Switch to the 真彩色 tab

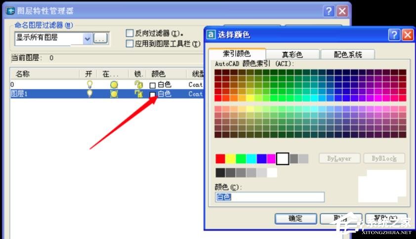pyautogui.click(x=292, y=54)
